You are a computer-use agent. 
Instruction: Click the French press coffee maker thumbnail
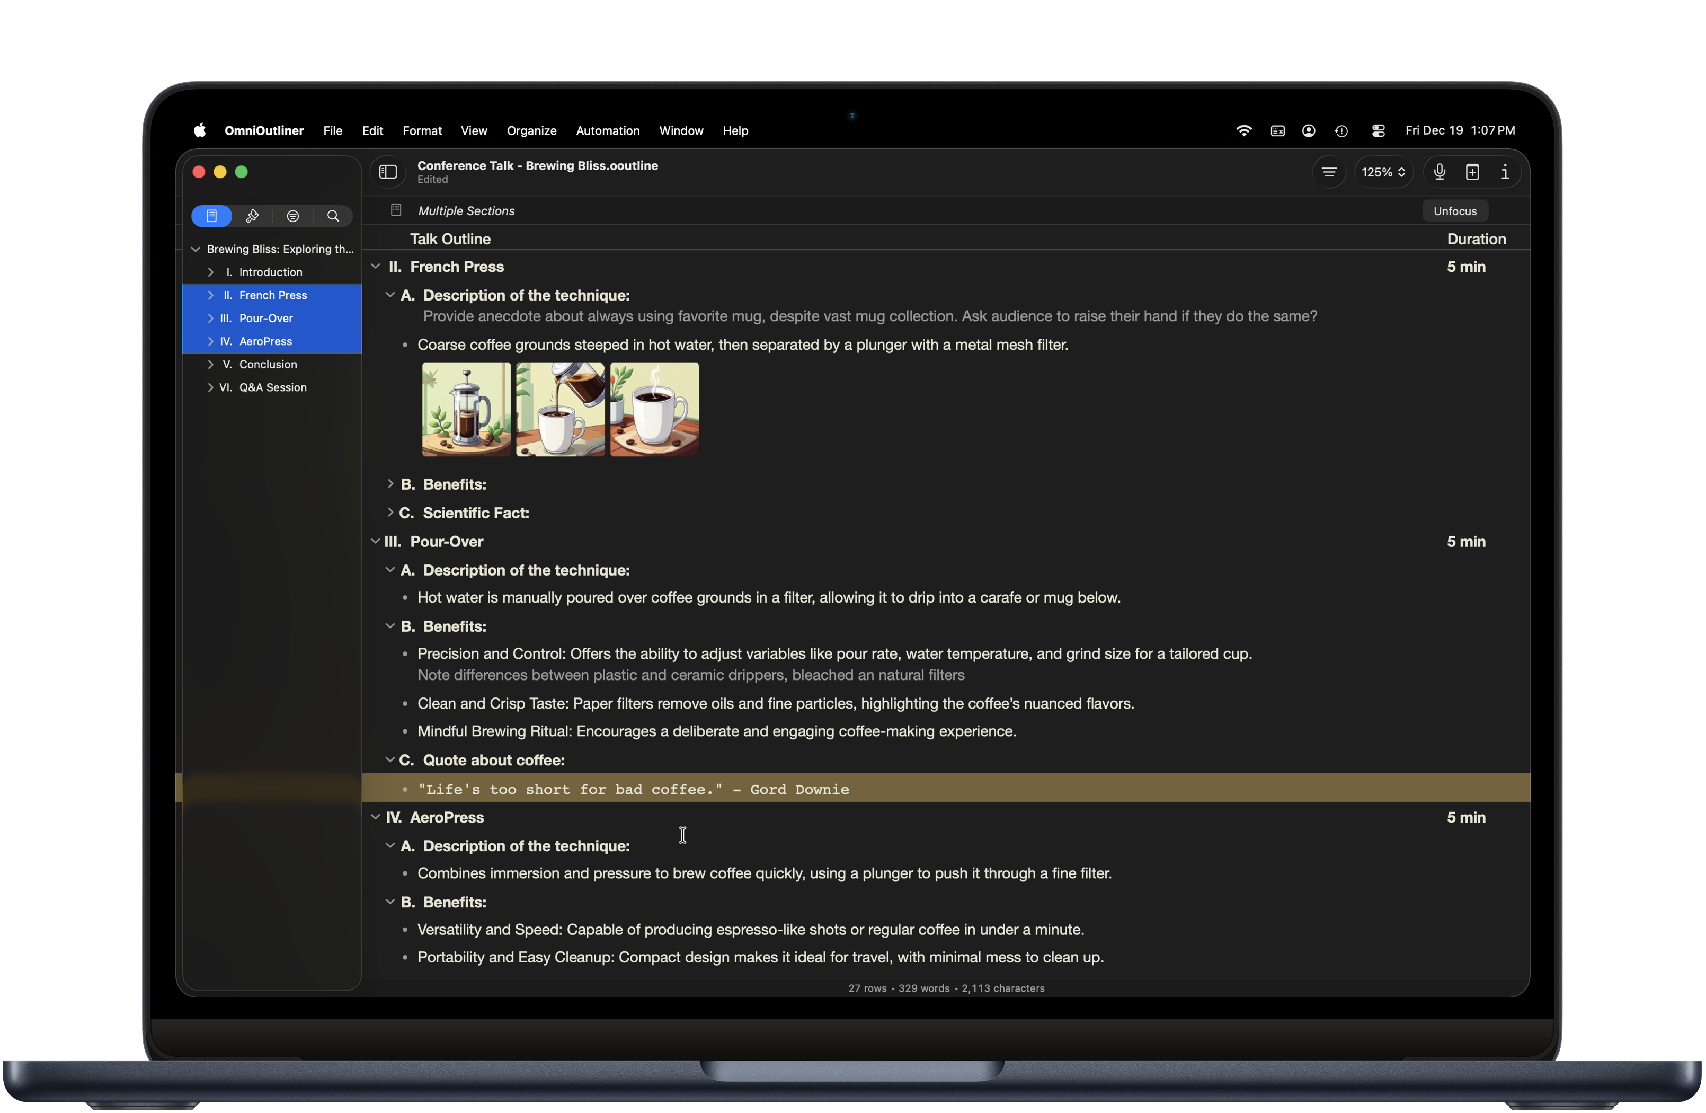[x=466, y=409]
